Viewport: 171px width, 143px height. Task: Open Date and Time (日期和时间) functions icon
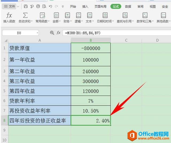point(105,15)
